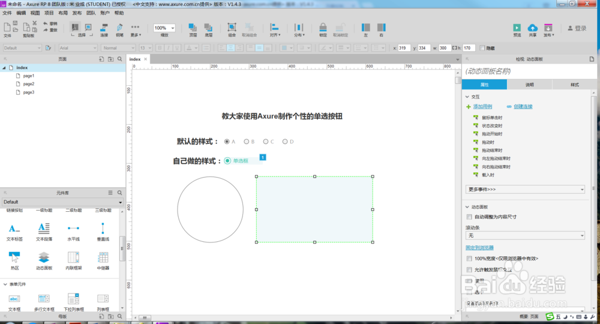Click the 选择 contained selection mode icon
The height and width of the screenshot is (324, 600).
pos(88,27)
